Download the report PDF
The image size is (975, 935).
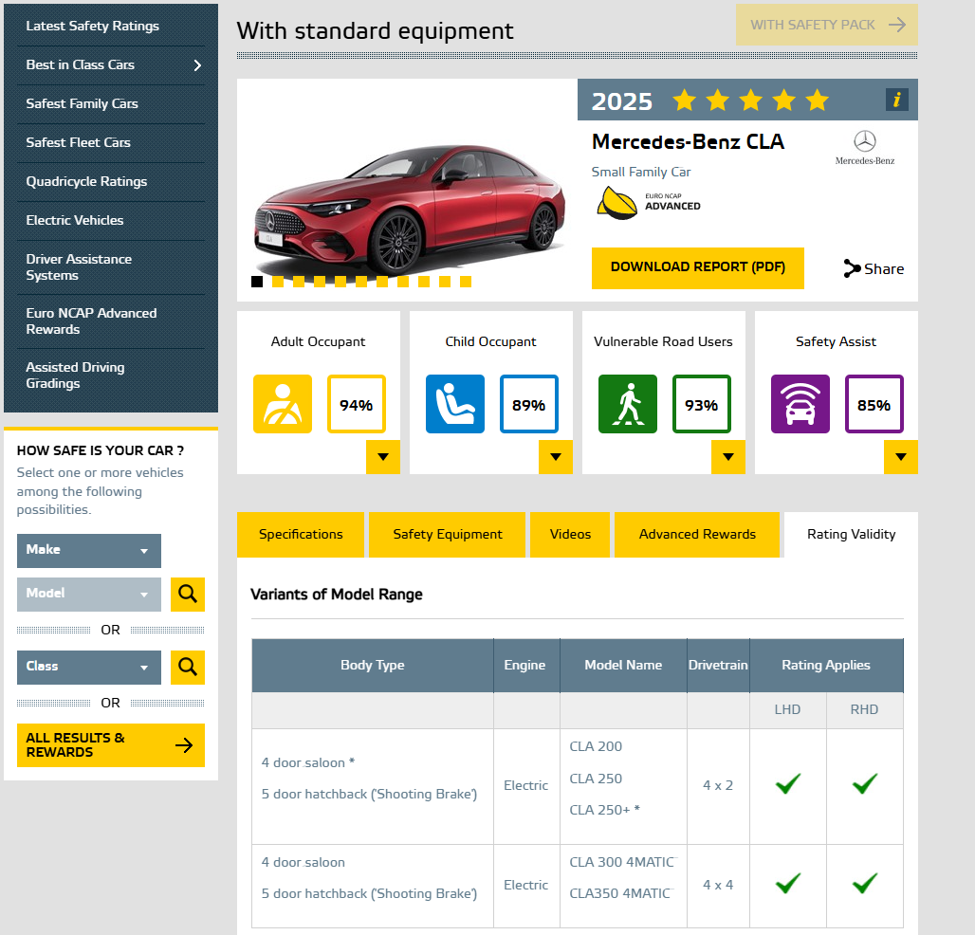pyautogui.click(x=697, y=267)
